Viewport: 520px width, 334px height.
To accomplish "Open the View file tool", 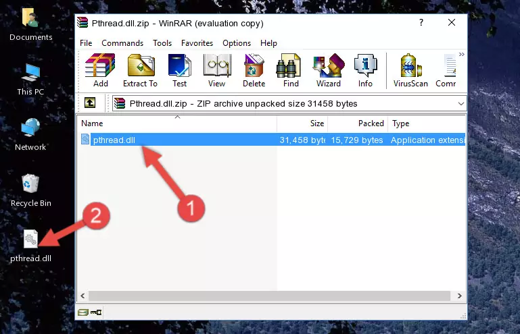I will [217, 70].
